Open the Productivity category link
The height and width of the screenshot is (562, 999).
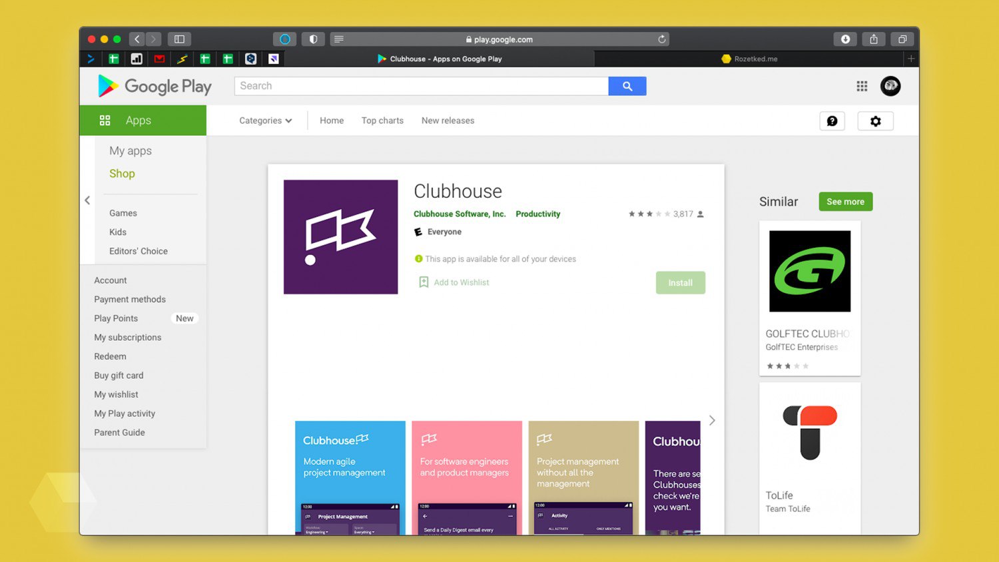(537, 214)
